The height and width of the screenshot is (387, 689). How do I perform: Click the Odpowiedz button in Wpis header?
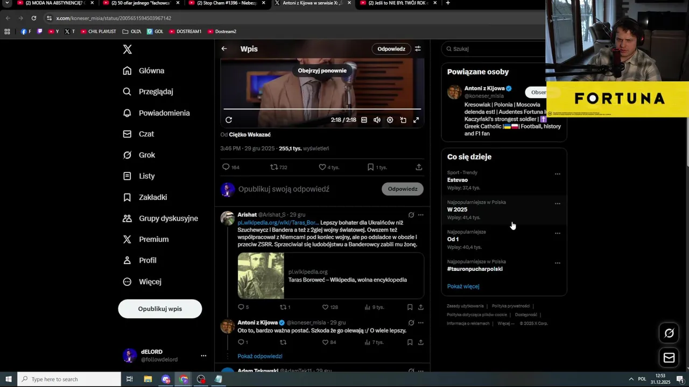tap(391, 49)
